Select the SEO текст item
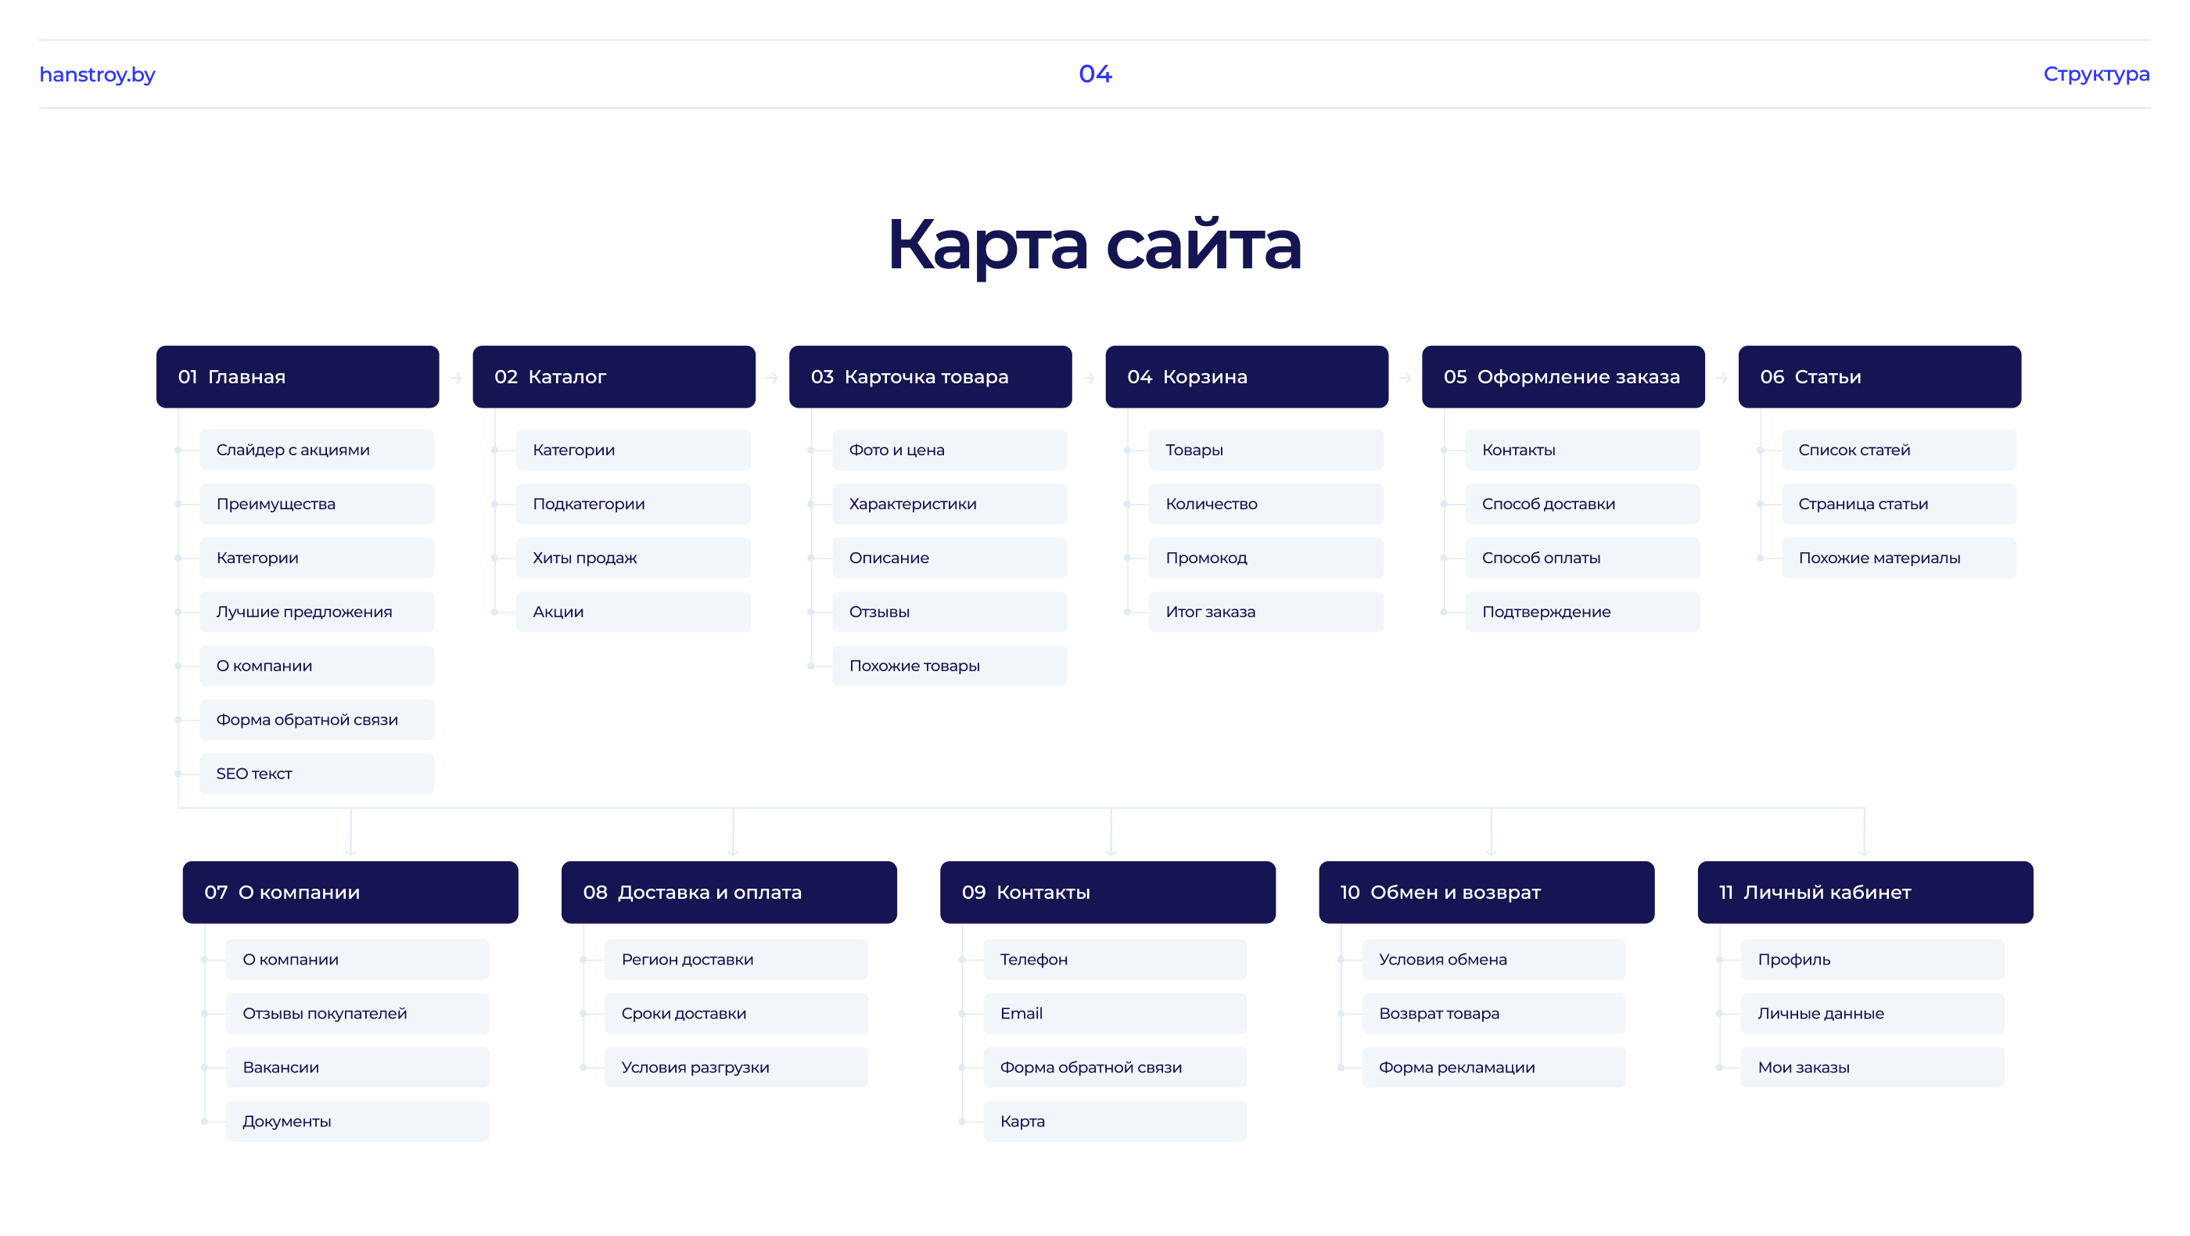Screen dimensions: 2190x1236 point(316,774)
